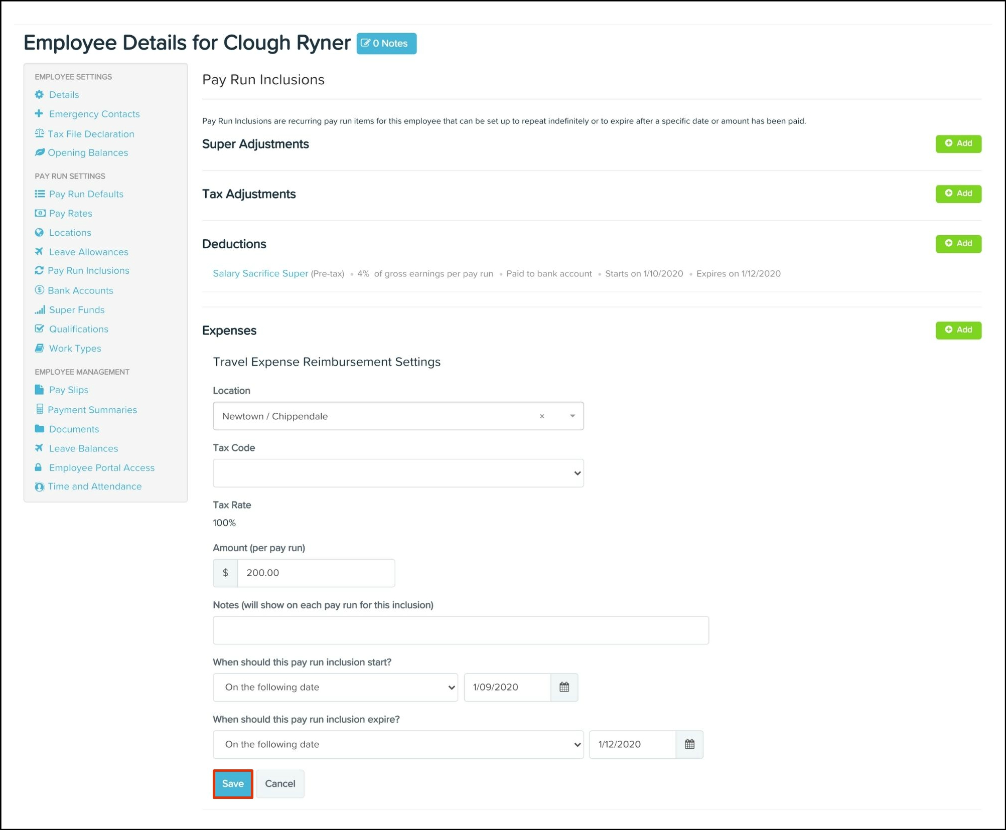Open the start date calendar picker icon
This screenshot has height=830, width=1006.
pos(564,687)
